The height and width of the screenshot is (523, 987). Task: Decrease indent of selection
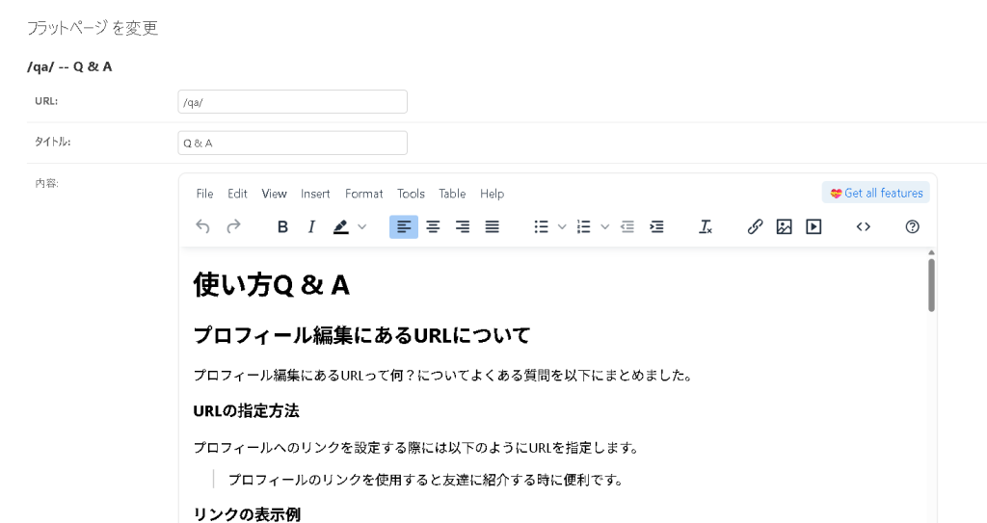[627, 226]
